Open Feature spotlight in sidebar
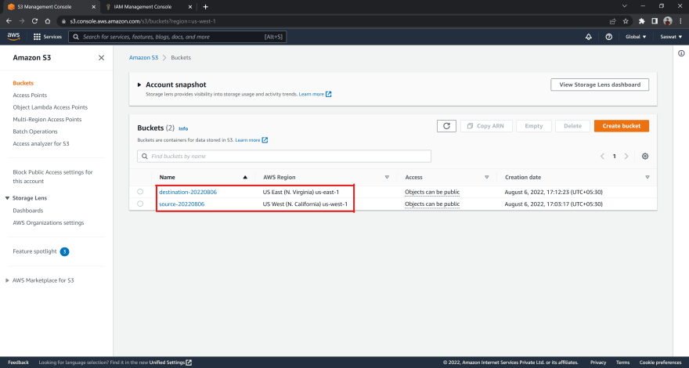 tap(34, 251)
